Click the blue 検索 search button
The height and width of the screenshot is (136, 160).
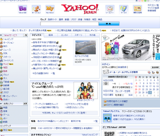click(109, 24)
